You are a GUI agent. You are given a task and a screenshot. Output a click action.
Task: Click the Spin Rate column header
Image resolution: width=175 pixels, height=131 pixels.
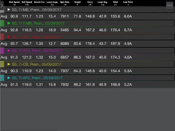click(65, 3)
